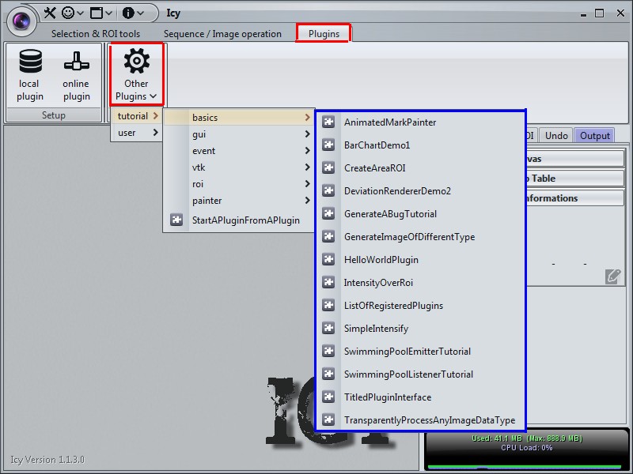The width and height of the screenshot is (633, 474).
Task: Click the partly hidden Table panel header
Action: coord(575,179)
